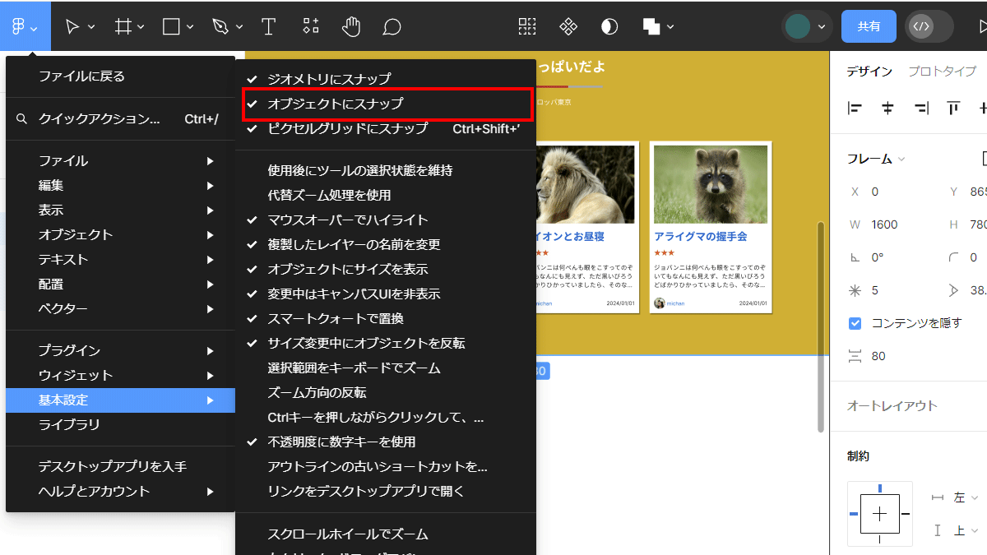987x555 pixels.
Task: Open クイックアクション search
Action: tap(121, 119)
